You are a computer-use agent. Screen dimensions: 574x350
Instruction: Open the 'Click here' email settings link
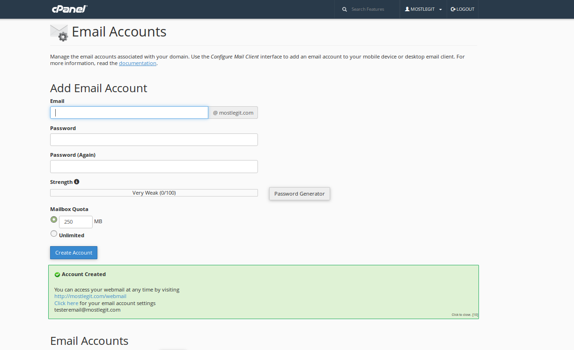[x=66, y=303]
